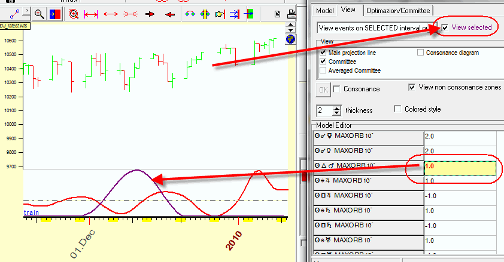Enable the Consonance diagram checkbox
This screenshot has height=262, width=504.
pos(420,53)
